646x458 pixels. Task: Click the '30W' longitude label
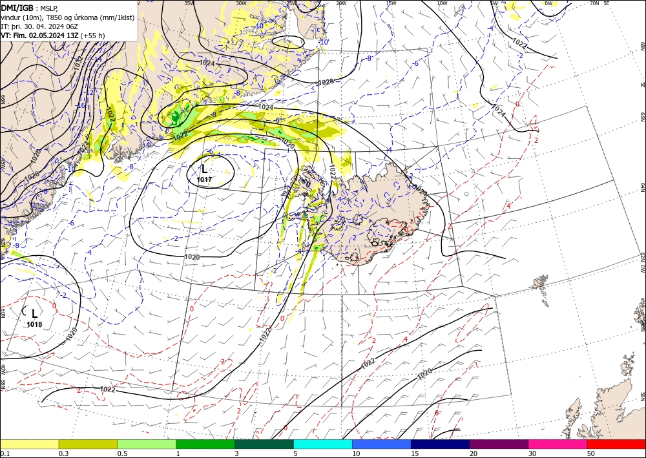click(242, 3)
